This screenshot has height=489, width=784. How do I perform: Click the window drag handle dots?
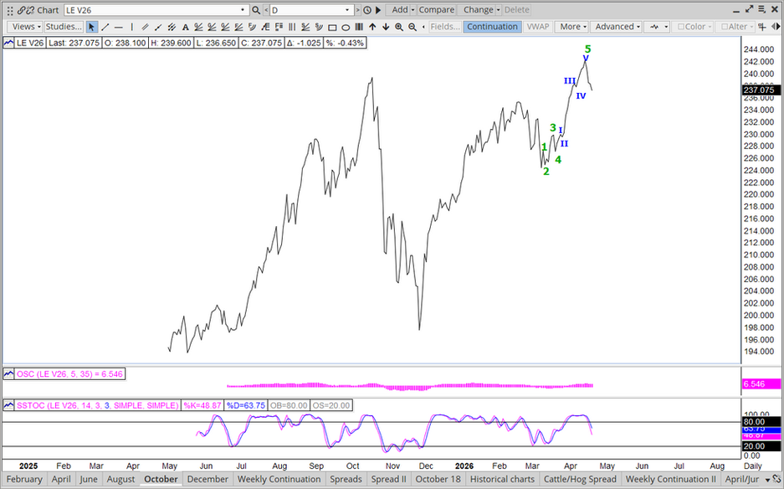(x=9, y=10)
